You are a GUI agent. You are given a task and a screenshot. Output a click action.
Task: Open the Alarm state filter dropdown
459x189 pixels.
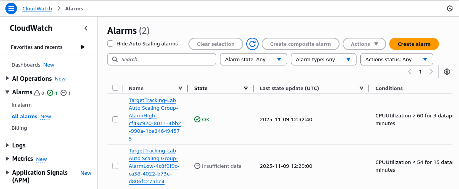point(253,59)
